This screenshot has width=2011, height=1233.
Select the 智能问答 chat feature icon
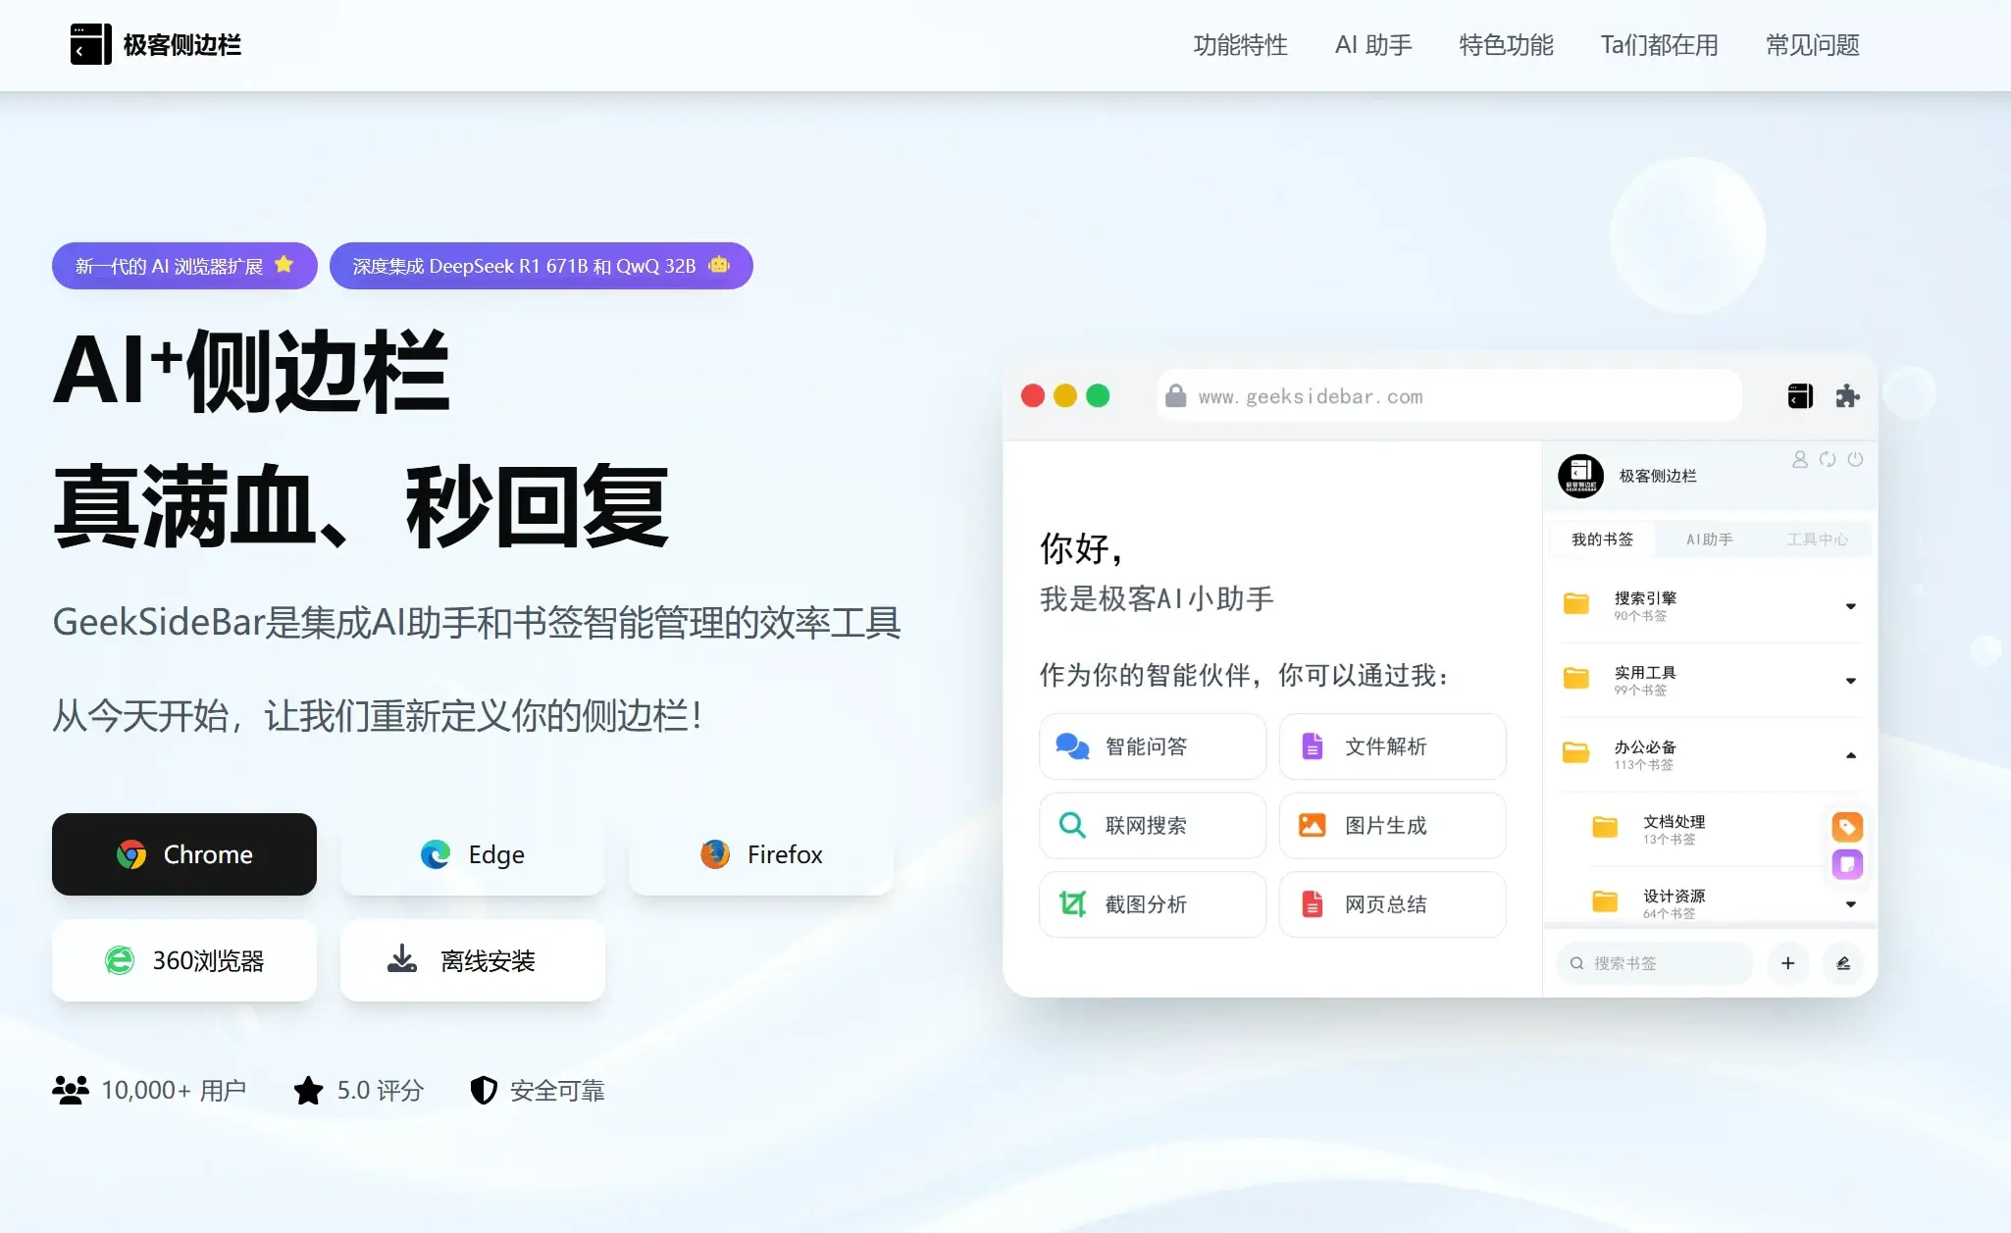pyautogui.click(x=1073, y=745)
